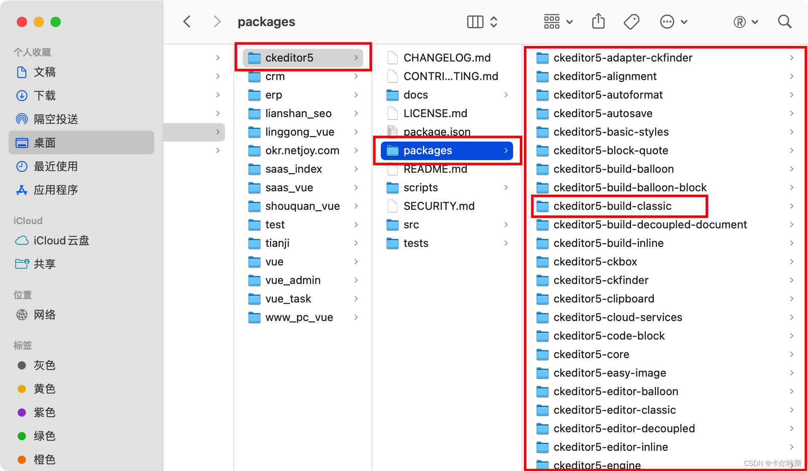This screenshot has height=471, width=808.
Task: Click the Tag icon in toolbar
Action: coord(631,21)
